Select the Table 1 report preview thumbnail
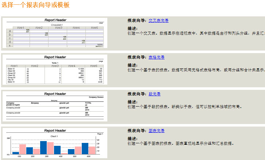 click(x=55, y=70)
